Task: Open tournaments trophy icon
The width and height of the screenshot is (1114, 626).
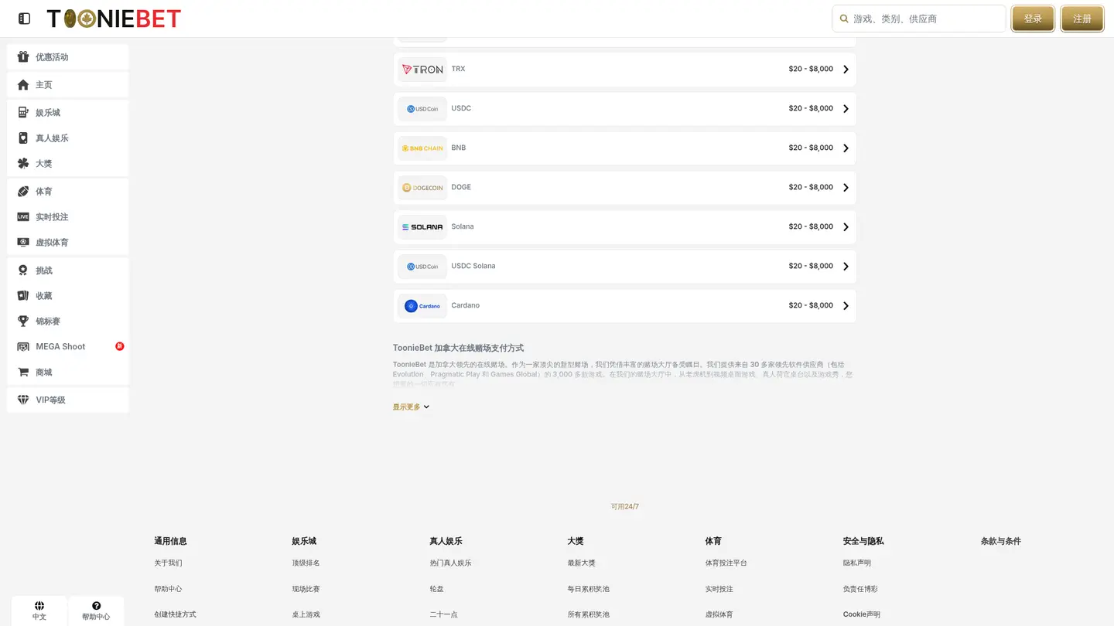Action: [x=23, y=322]
